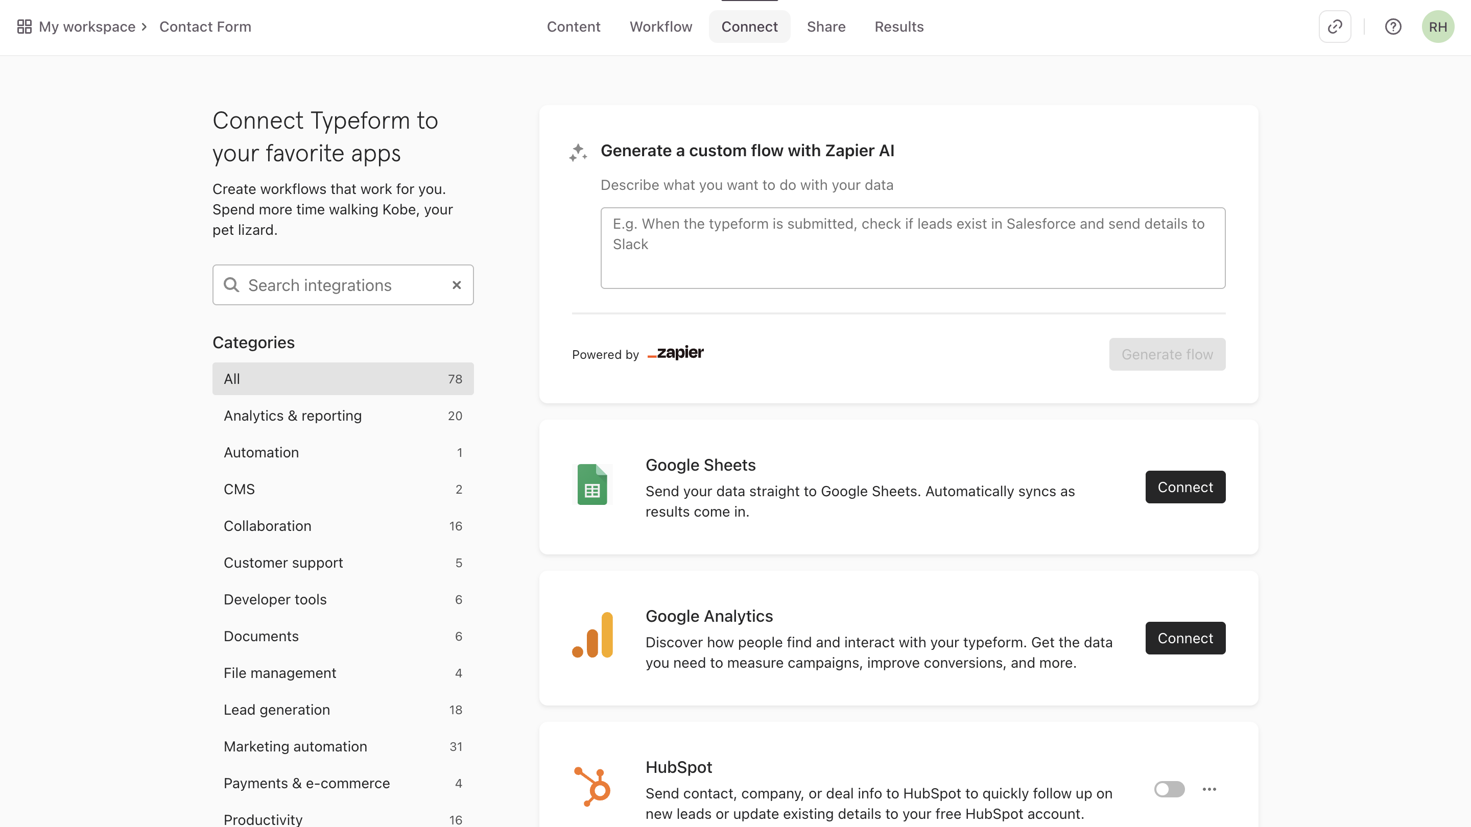Click the Zapier AI description textbox
Screen dimensions: 1471x827
click(913, 248)
